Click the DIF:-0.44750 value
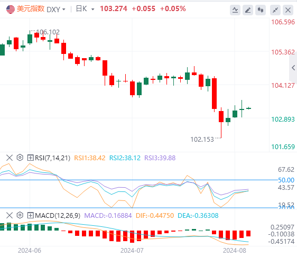 155,216
